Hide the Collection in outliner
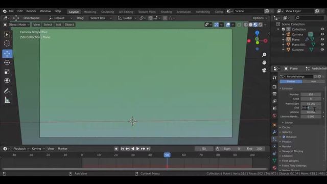 coord(322,29)
